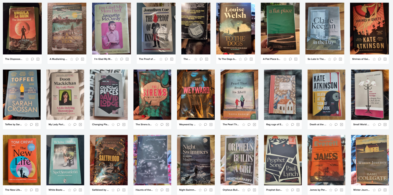The width and height of the screenshot is (393, 195).
Task: Comment on Prophet Song photo
Action: [292, 190]
